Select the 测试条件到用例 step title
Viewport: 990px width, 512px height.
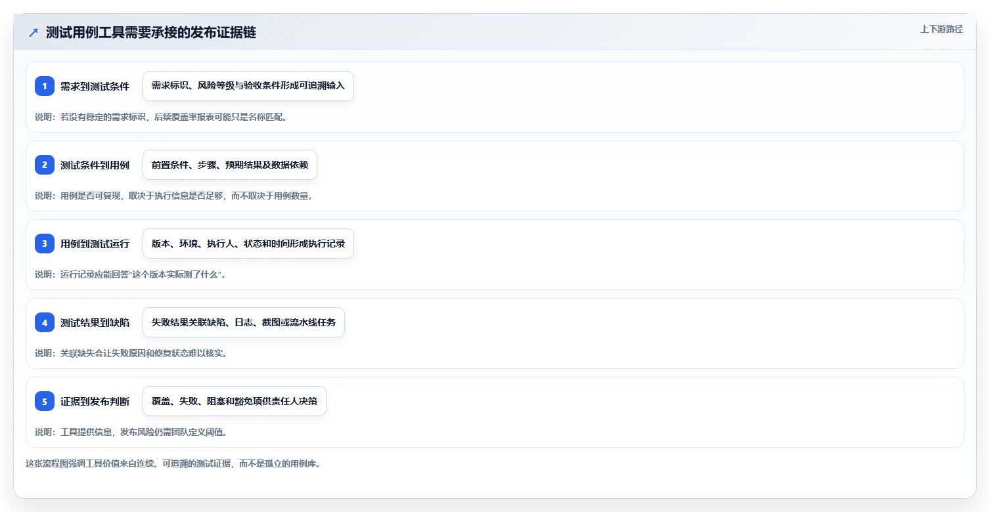(x=95, y=165)
